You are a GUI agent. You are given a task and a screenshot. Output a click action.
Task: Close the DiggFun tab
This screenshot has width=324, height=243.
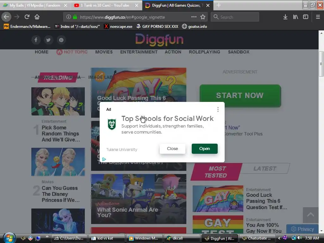coord(208,5)
